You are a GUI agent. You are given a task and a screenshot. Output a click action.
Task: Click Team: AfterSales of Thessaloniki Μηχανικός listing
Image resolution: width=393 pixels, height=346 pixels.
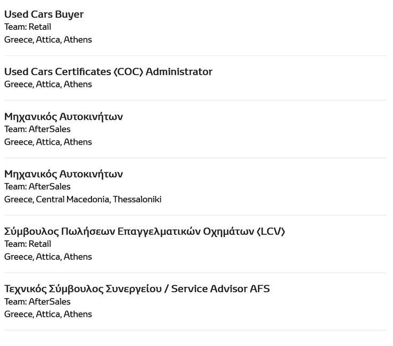tap(37, 186)
